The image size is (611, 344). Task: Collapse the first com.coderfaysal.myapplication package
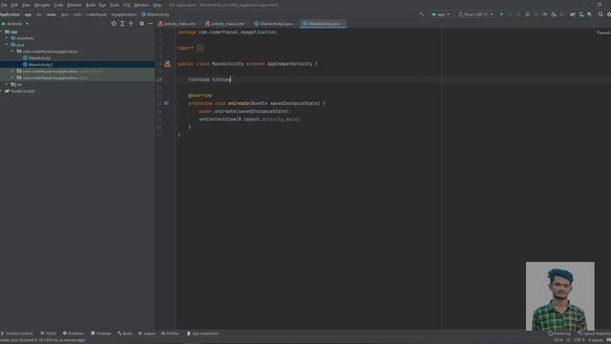[x=12, y=52]
